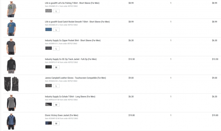
Task: Open the Zipper Pocket Shirt thumbnail
Action: pos(11,47)
